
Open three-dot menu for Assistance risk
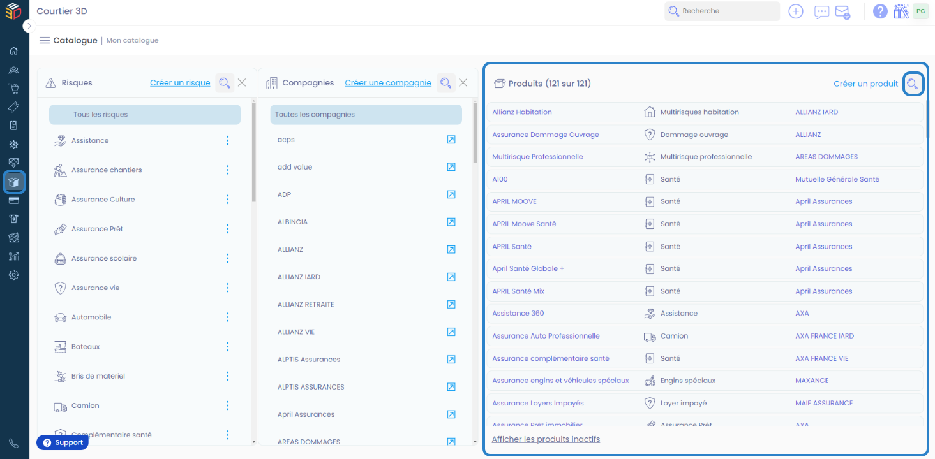(228, 140)
